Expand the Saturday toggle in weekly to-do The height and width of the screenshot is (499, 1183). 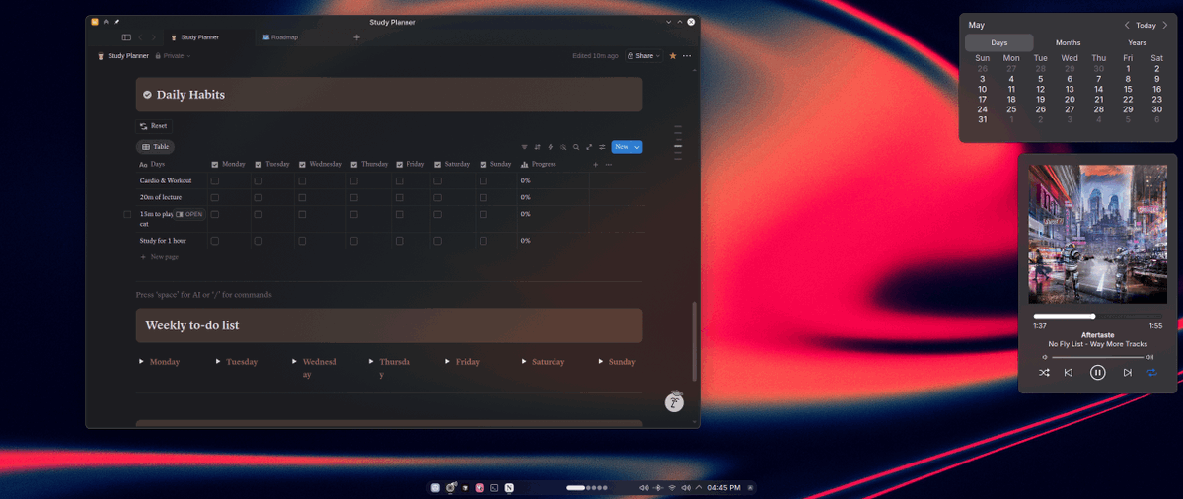tap(524, 362)
